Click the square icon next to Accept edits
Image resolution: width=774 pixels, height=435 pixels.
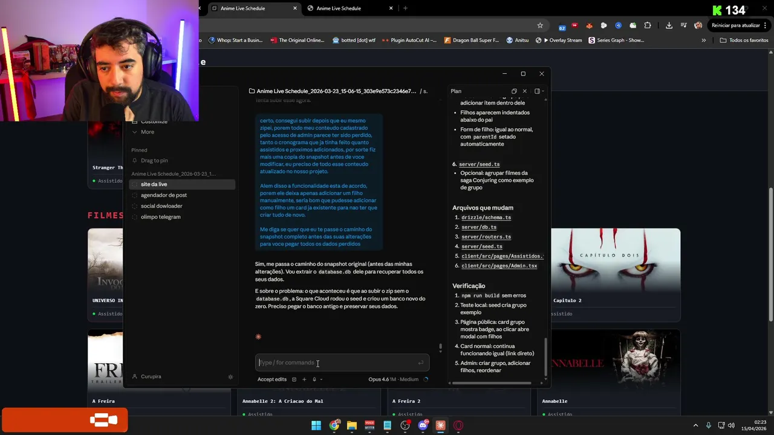[294, 379]
